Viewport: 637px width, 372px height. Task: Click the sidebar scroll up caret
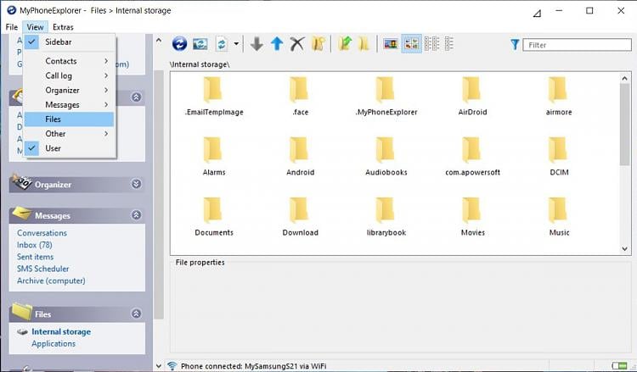coord(159,41)
